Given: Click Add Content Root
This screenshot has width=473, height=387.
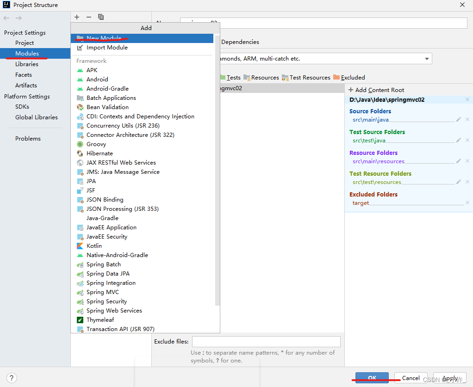Looking at the screenshot, I should pos(376,90).
